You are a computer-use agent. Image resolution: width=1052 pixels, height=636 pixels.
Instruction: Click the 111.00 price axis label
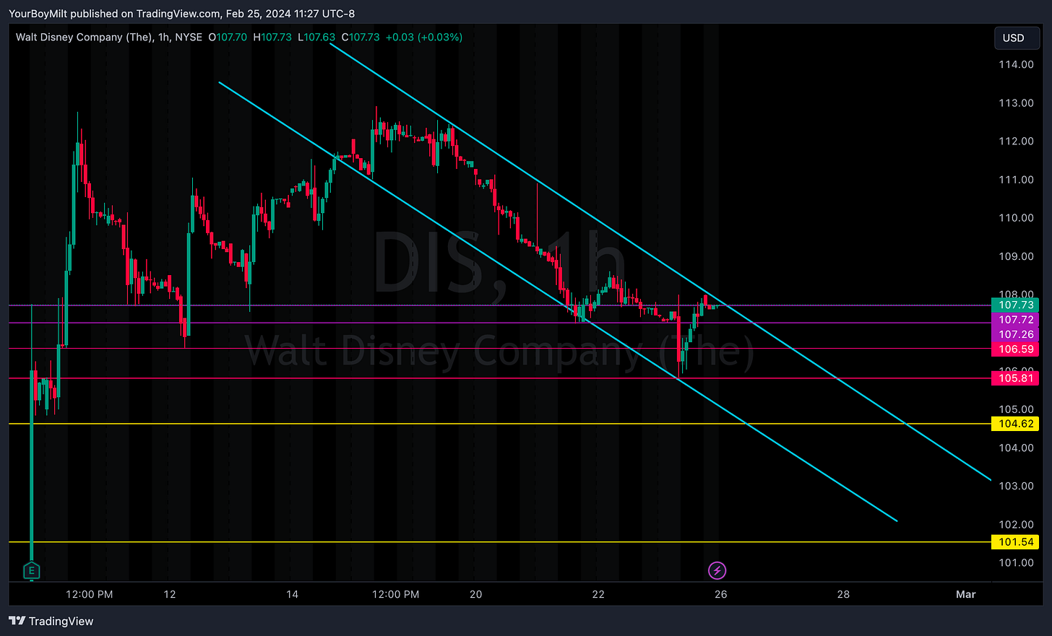[x=1016, y=179]
